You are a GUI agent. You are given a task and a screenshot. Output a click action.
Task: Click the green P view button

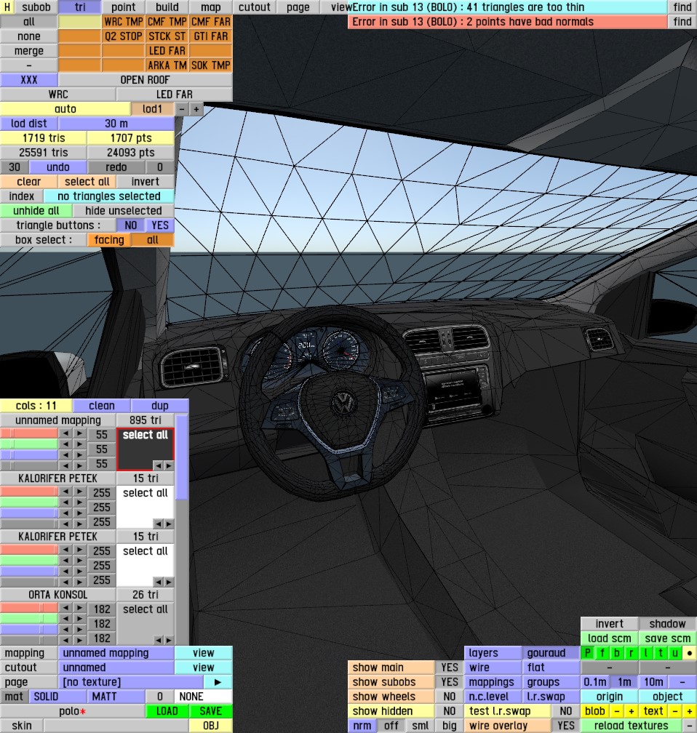(588, 652)
